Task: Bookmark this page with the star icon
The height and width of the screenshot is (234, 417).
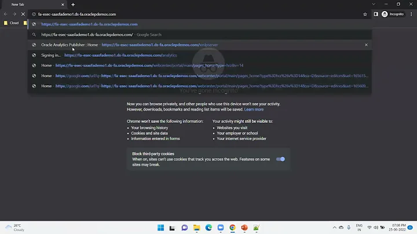Action: click(x=365, y=14)
